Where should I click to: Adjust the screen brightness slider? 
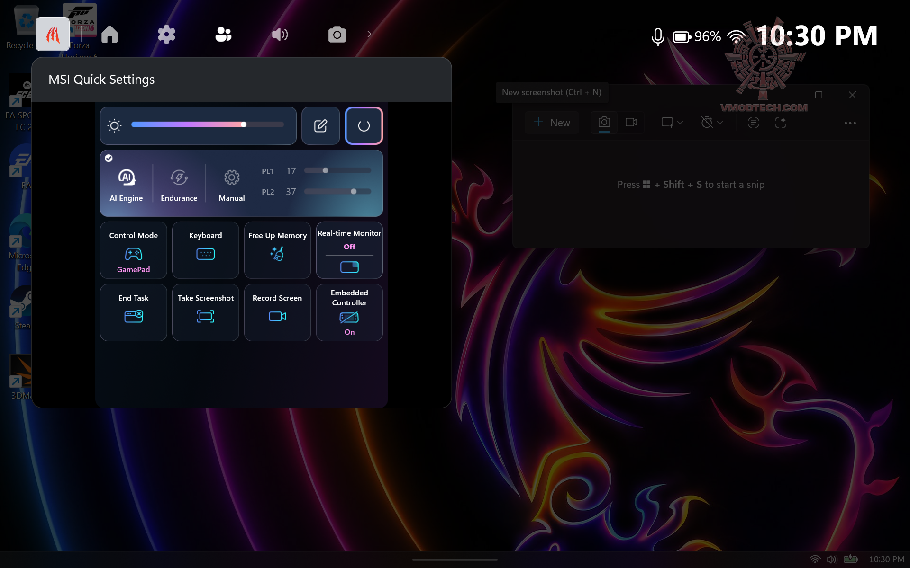click(208, 124)
